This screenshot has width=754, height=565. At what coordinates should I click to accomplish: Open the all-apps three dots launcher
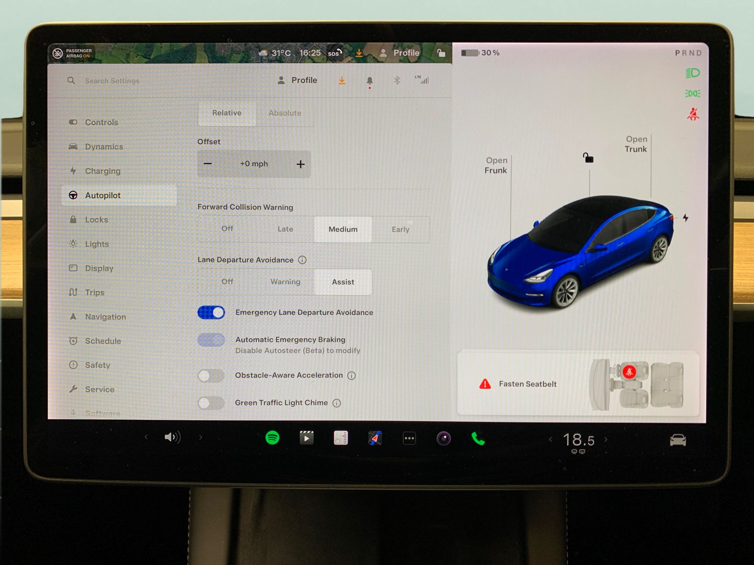pos(409,438)
